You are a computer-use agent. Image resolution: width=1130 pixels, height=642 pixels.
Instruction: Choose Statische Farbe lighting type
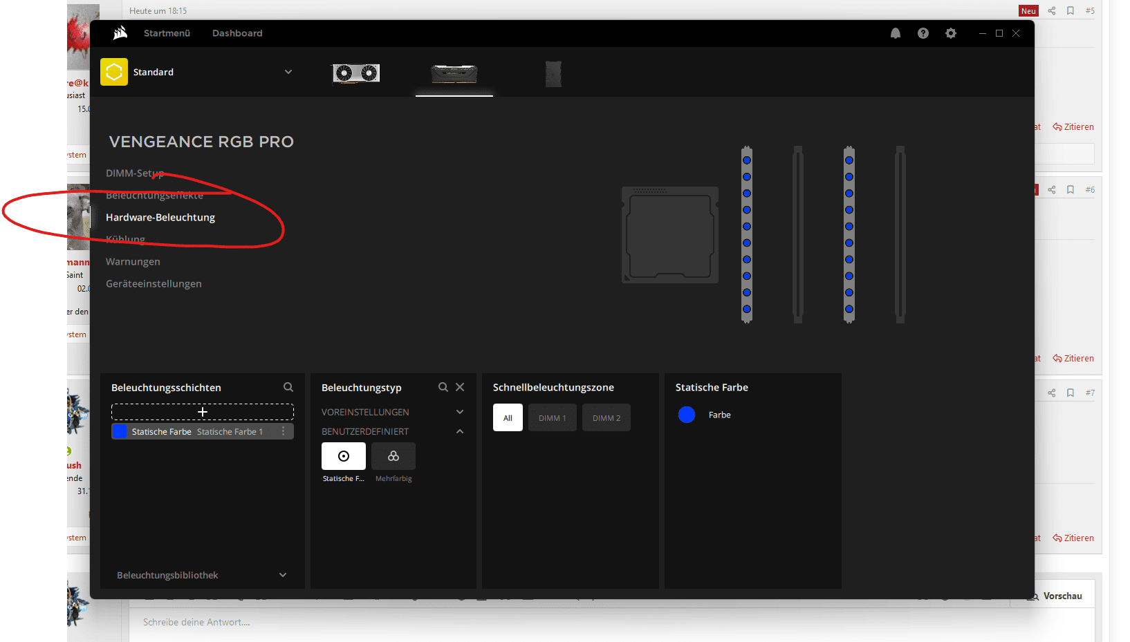pos(344,456)
